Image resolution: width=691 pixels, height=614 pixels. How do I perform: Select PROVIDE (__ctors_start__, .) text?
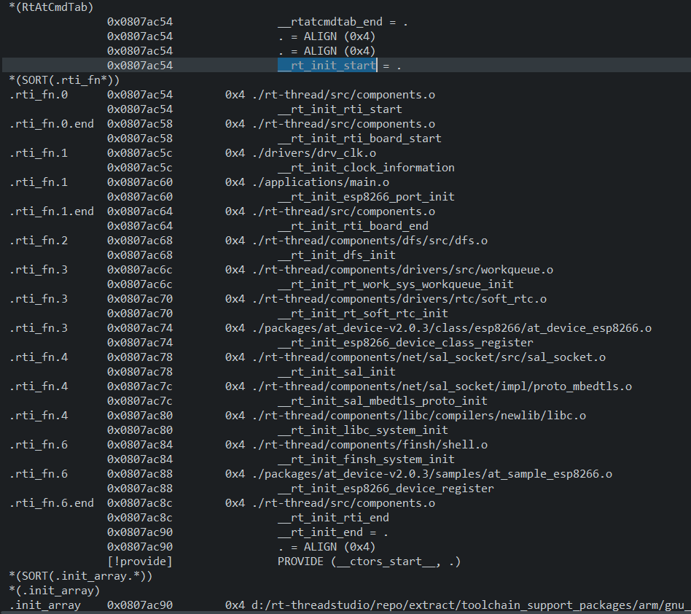(x=369, y=561)
